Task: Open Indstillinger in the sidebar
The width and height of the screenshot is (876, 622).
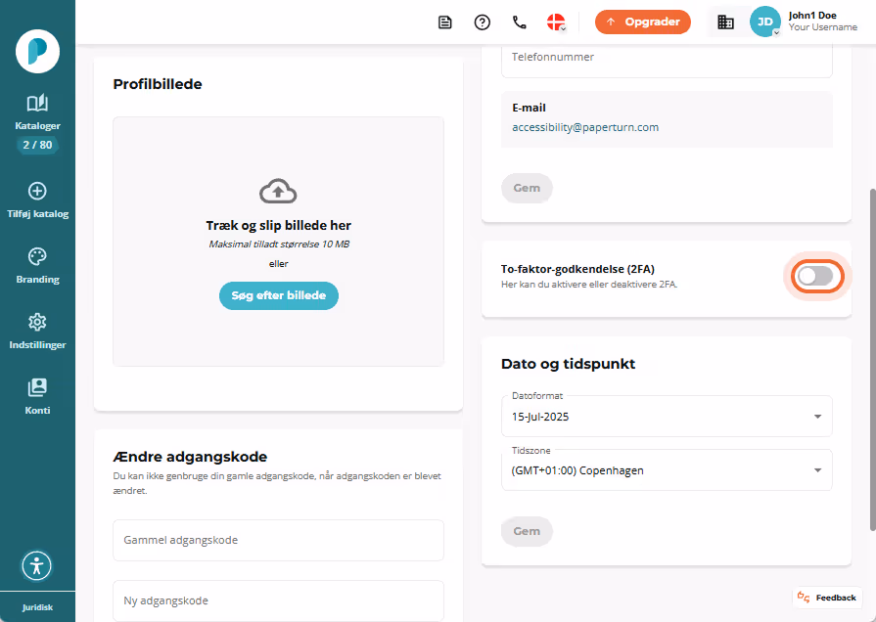Action: [x=37, y=332]
